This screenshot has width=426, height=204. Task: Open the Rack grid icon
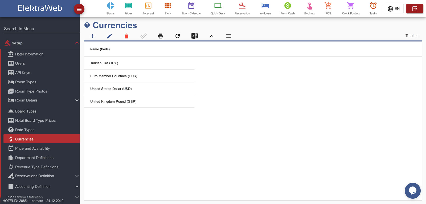click(168, 6)
